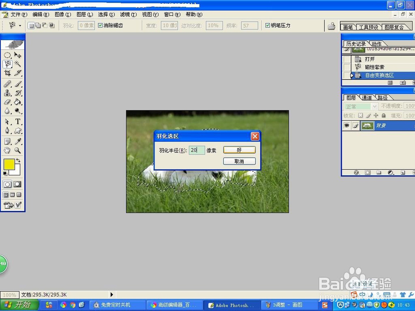This screenshot has width=415, height=311.
Task: Open the yellow foreground color swatch
Action: [x=9, y=164]
